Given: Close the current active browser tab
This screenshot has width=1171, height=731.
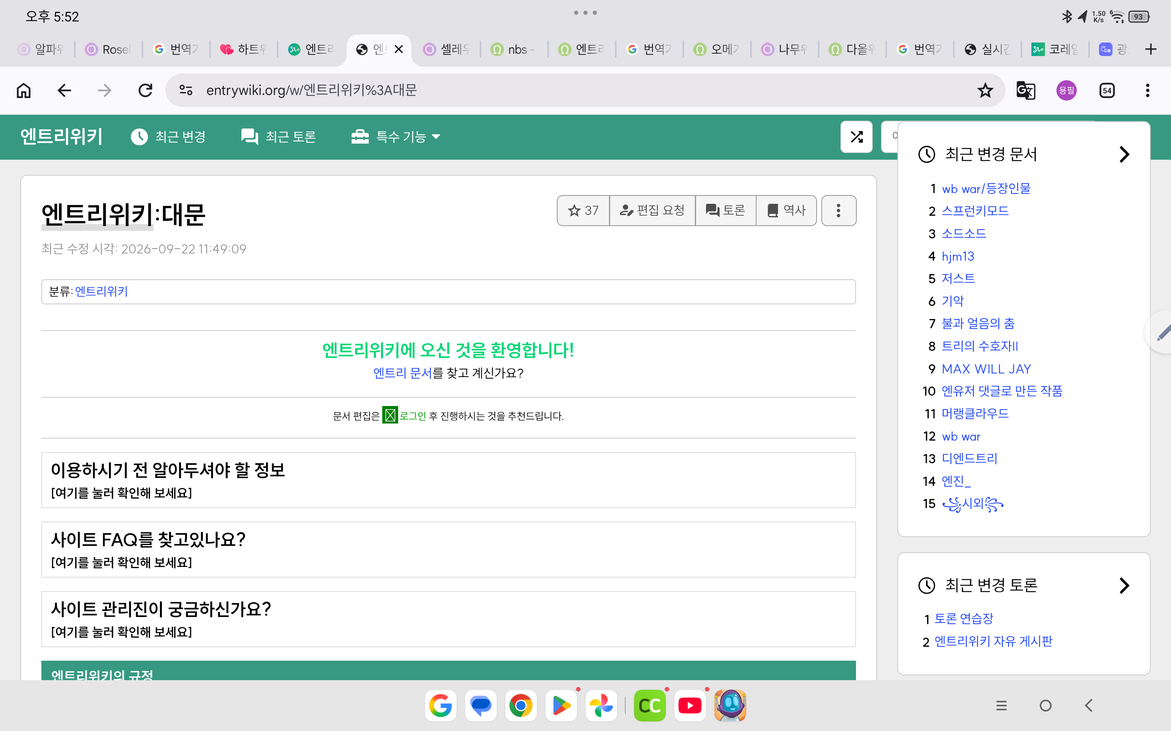Looking at the screenshot, I should tap(399, 49).
